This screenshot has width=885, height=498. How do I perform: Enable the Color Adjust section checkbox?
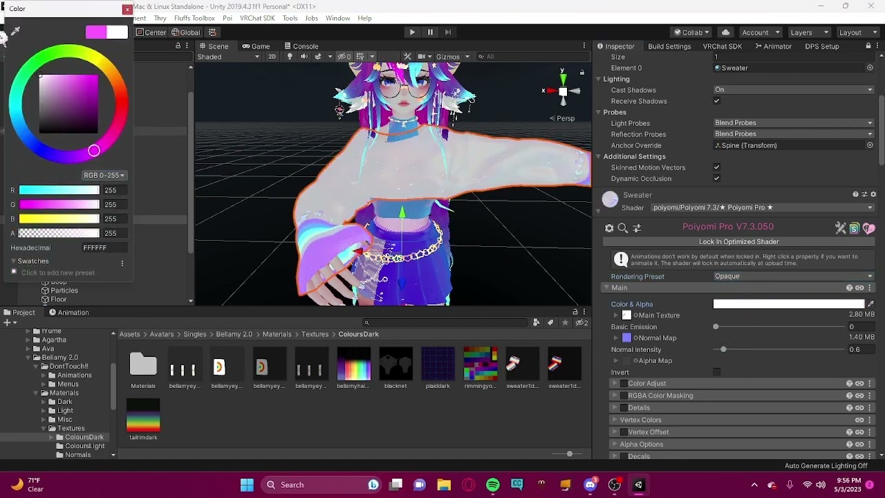pos(624,383)
